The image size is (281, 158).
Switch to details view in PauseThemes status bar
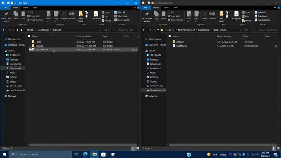tap(273, 148)
